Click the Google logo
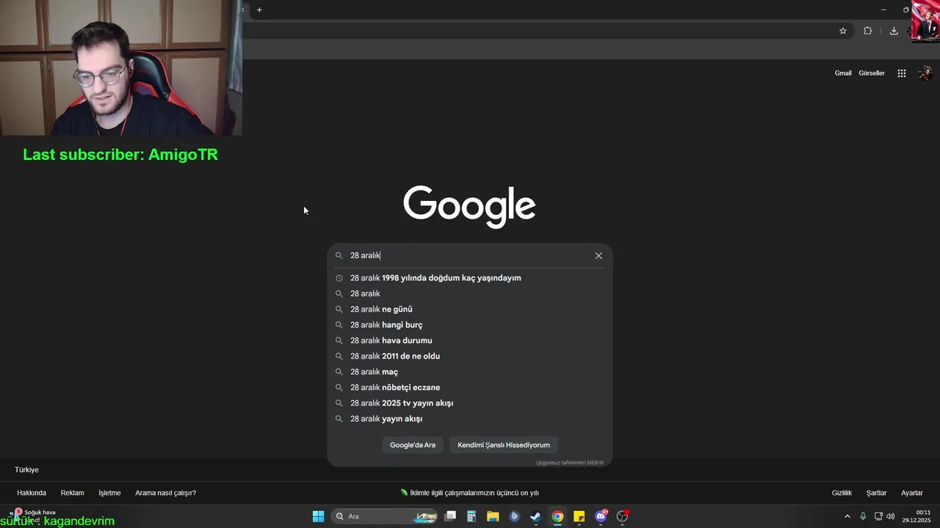 coord(469,206)
